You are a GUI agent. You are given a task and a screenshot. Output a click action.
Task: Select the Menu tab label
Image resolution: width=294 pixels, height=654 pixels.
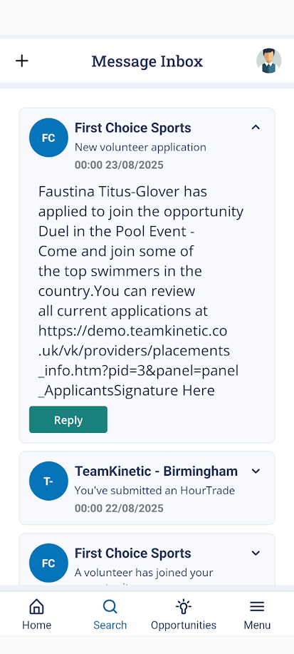(x=257, y=625)
